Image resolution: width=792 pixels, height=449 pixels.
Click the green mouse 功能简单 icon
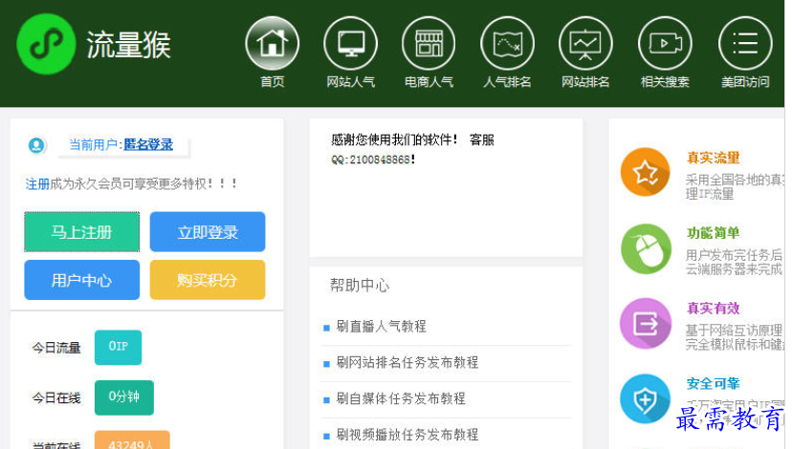click(646, 248)
